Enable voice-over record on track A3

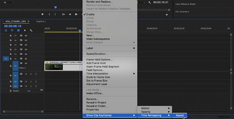(x=36, y=86)
